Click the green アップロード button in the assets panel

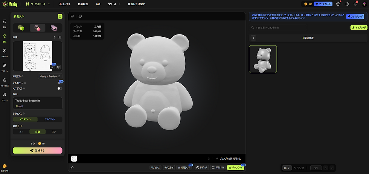(x=358, y=28)
